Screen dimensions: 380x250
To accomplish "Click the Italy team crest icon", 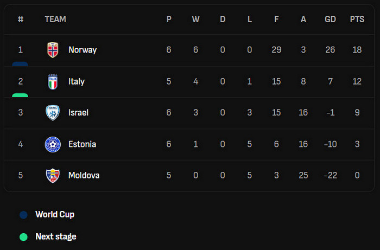I will (x=53, y=81).
